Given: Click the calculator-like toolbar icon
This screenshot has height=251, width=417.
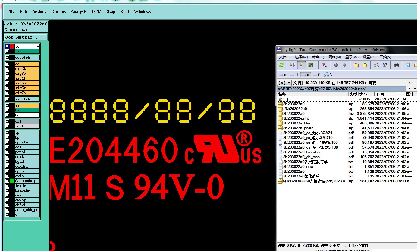Looking at the screenshot, I should (408, 65).
